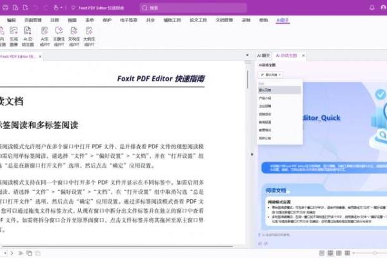Click the zoom slider handle
The image size is (387, 258).
pyautogui.click(x=375, y=253)
